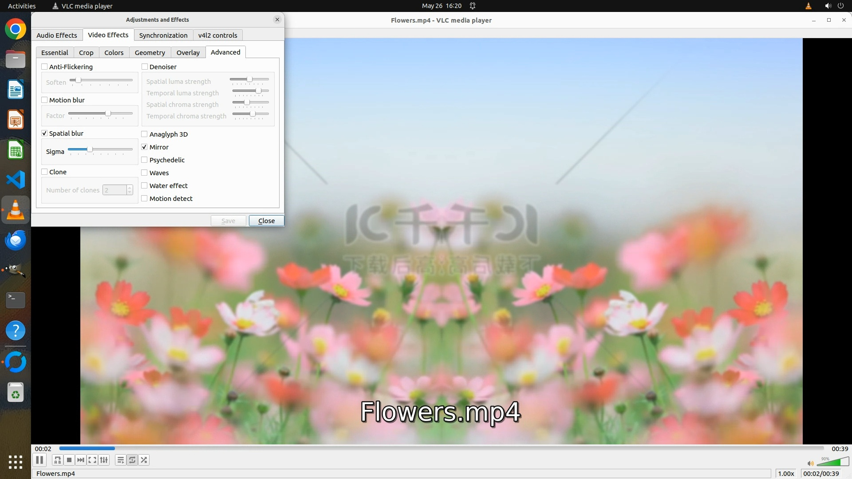The width and height of the screenshot is (852, 479).
Task: Open the Terminal from the dock
Action: tap(16, 300)
